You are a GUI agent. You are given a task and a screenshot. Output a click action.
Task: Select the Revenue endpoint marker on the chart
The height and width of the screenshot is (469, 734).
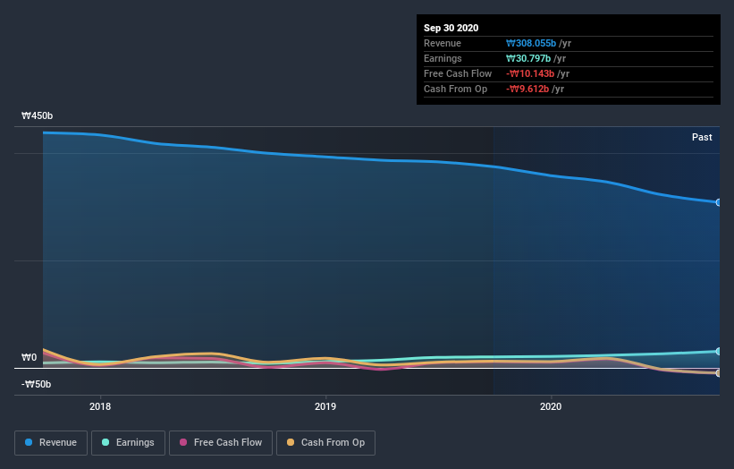pyautogui.click(x=719, y=202)
